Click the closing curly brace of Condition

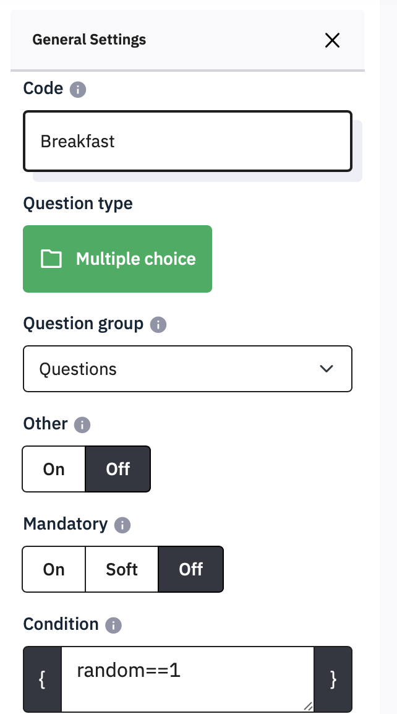click(x=333, y=679)
